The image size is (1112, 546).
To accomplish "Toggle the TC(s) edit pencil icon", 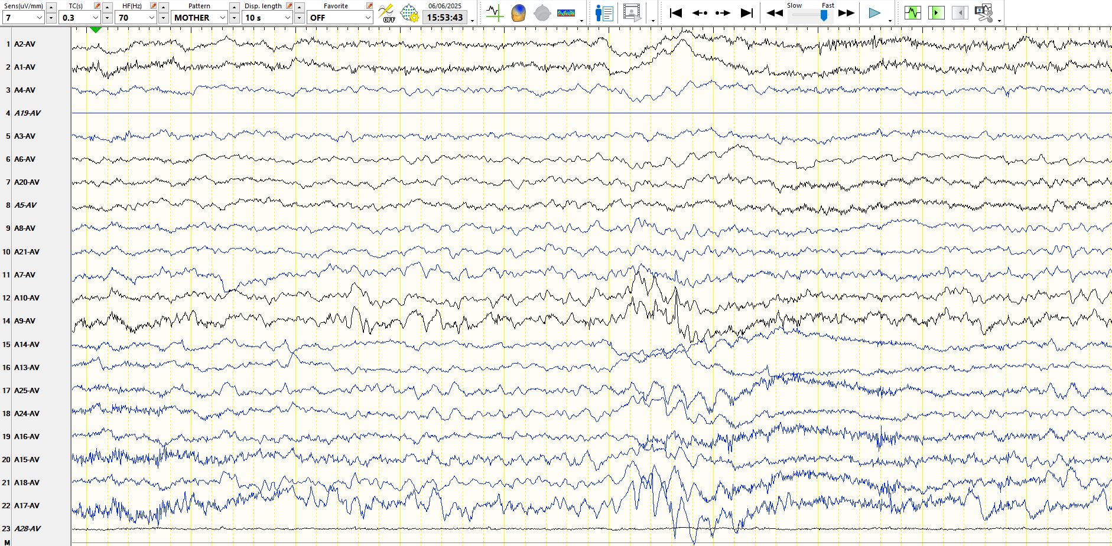I will pos(97,6).
